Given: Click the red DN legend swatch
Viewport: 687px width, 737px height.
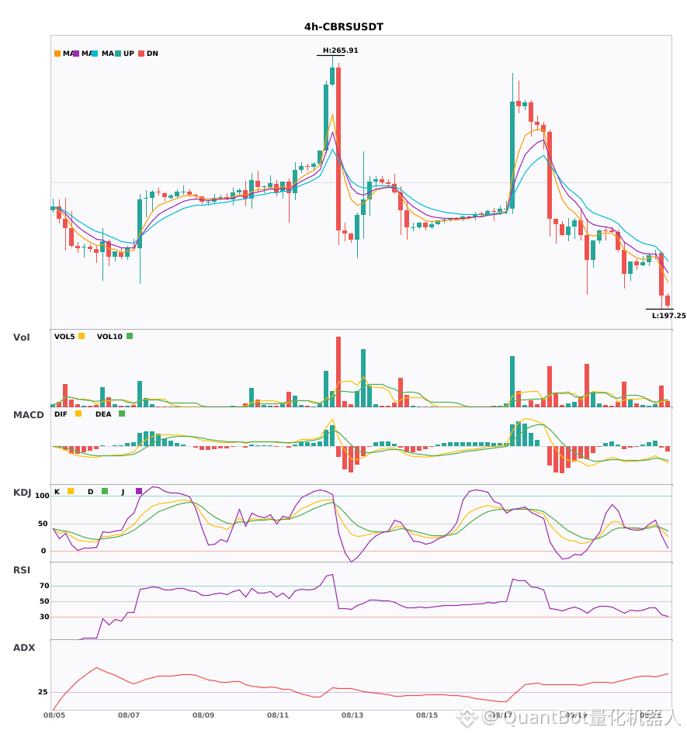Looking at the screenshot, I should [141, 54].
